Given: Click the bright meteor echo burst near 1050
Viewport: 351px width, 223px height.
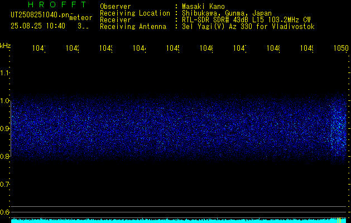Looking at the screenshot, I should click(x=339, y=130).
